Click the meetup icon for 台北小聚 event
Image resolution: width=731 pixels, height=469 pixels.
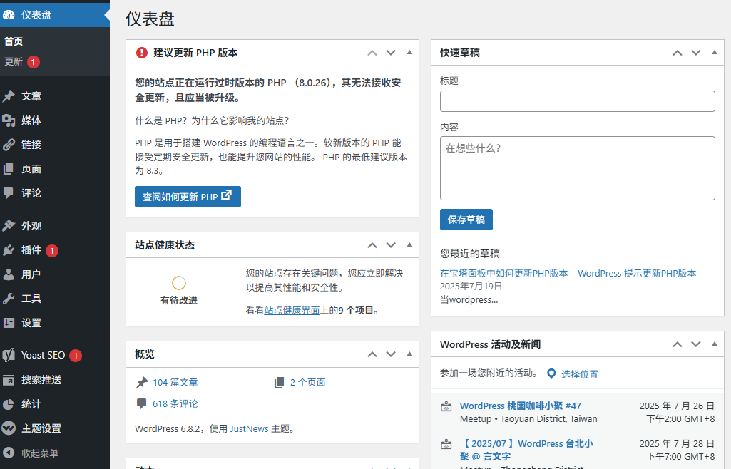[446, 444]
